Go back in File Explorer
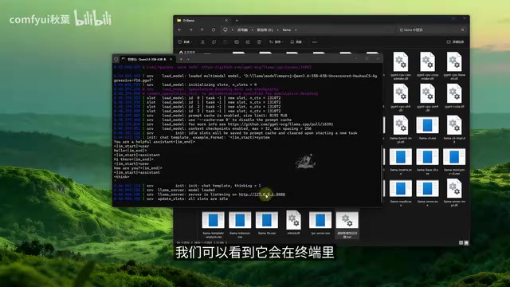This screenshot has height=287, width=510. point(179,30)
